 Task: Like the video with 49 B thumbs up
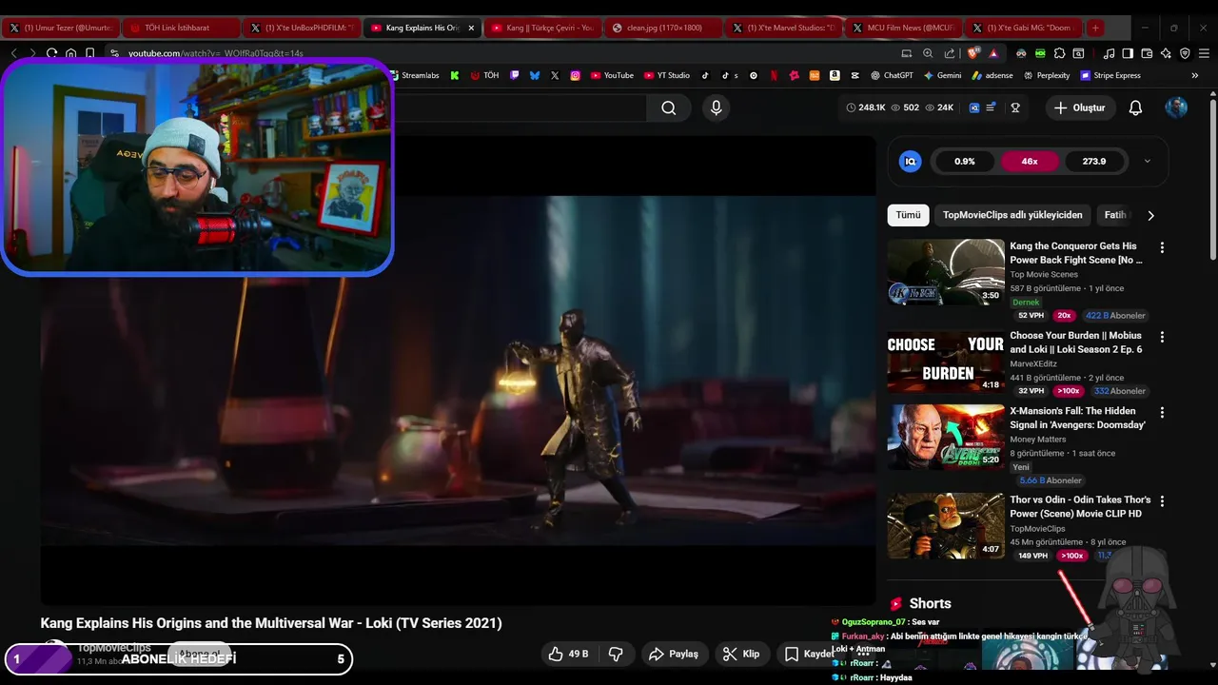pos(569,654)
